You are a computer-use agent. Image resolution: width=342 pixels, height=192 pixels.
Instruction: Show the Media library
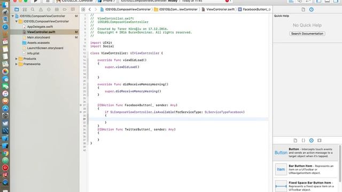click(x=320, y=140)
